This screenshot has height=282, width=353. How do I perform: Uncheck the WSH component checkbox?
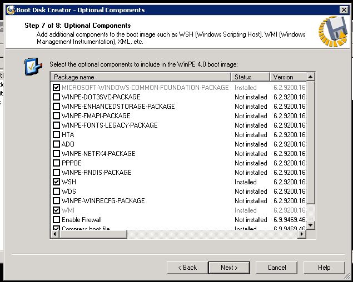56,182
